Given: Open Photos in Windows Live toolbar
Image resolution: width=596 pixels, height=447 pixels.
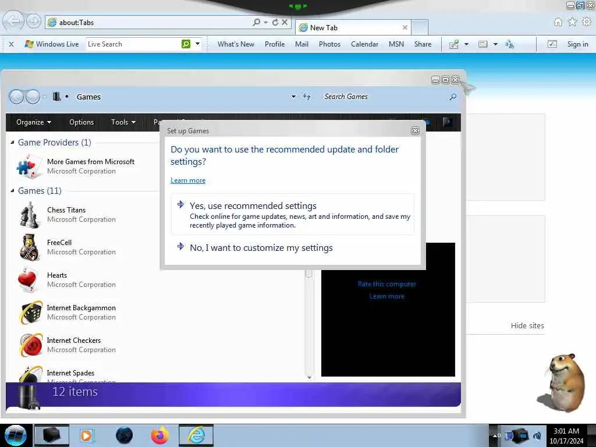Looking at the screenshot, I should tap(329, 44).
